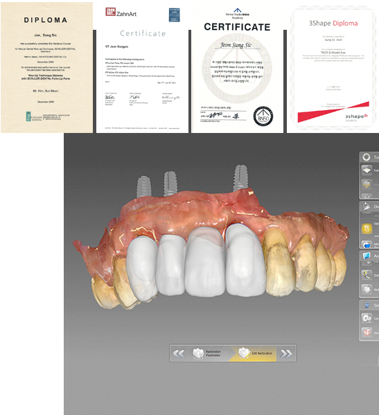Click the red-white cube icon
Image resolution: width=379 pixels, height=415 pixels.
pyautogui.click(x=367, y=332)
